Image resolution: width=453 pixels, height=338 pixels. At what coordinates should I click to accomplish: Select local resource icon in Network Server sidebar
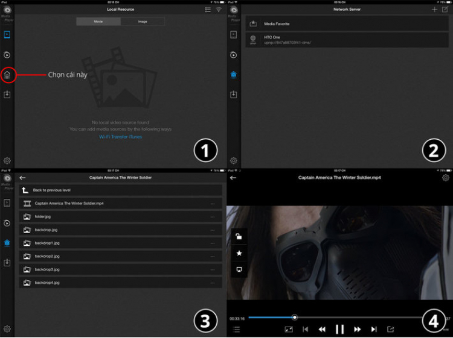coord(233,34)
